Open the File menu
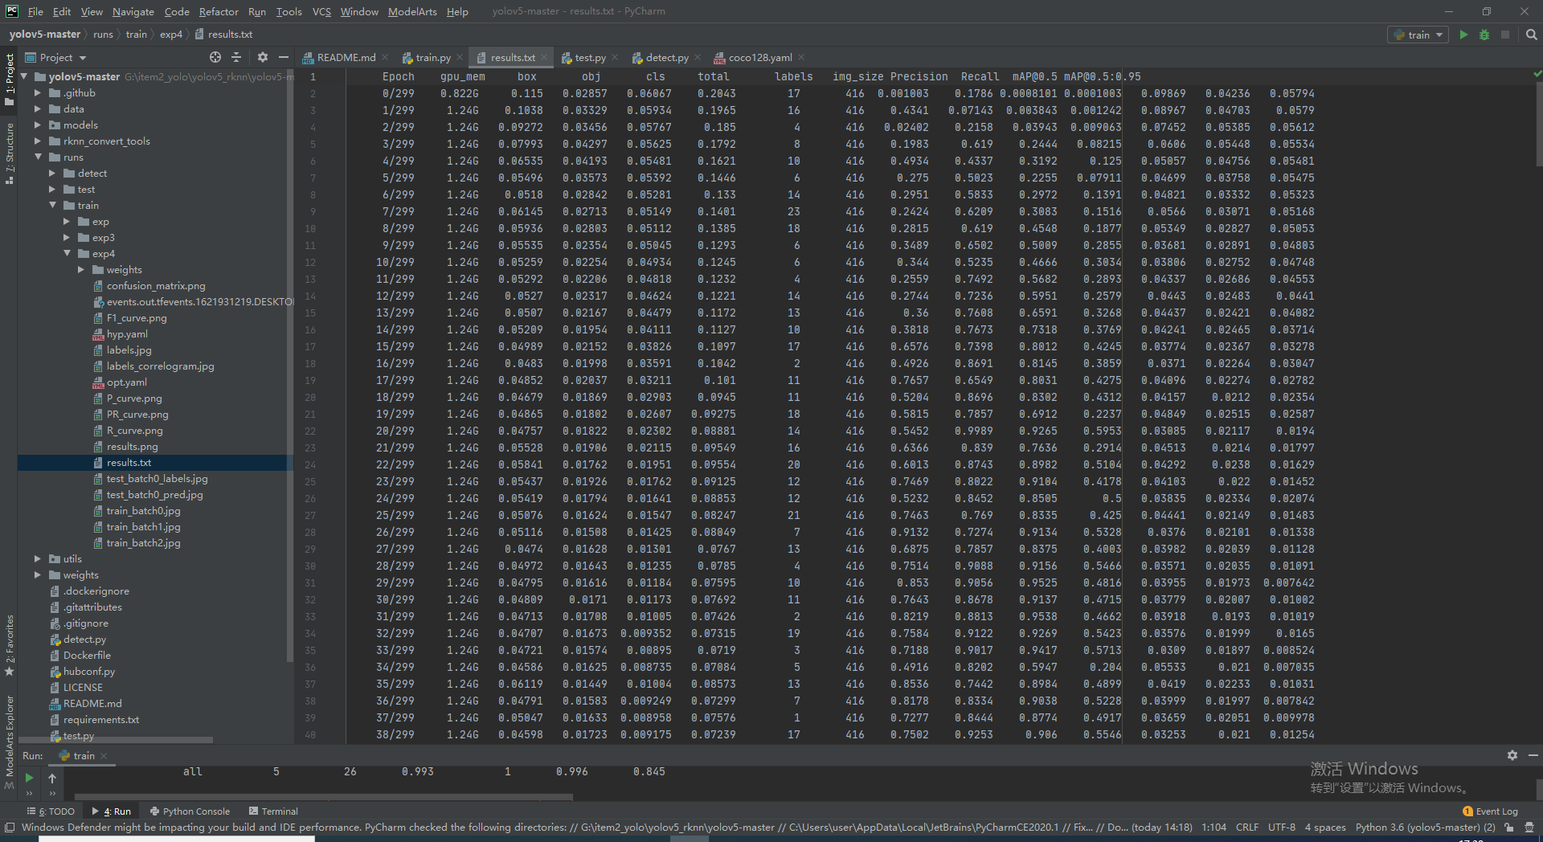Viewport: 1543px width, 842px height. point(35,11)
